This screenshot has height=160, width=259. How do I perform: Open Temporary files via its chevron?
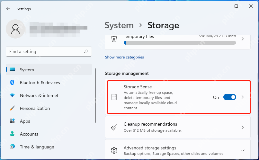[243, 39]
